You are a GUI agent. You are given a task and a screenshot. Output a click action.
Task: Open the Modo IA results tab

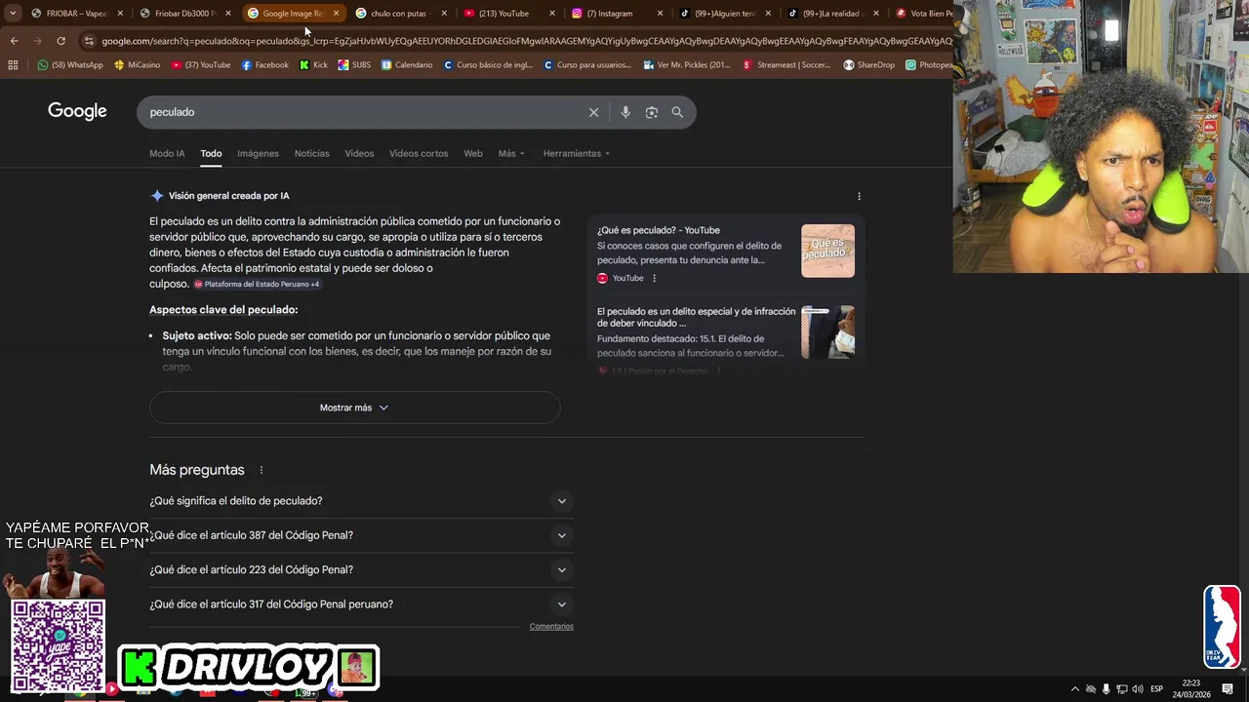pyautogui.click(x=167, y=153)
